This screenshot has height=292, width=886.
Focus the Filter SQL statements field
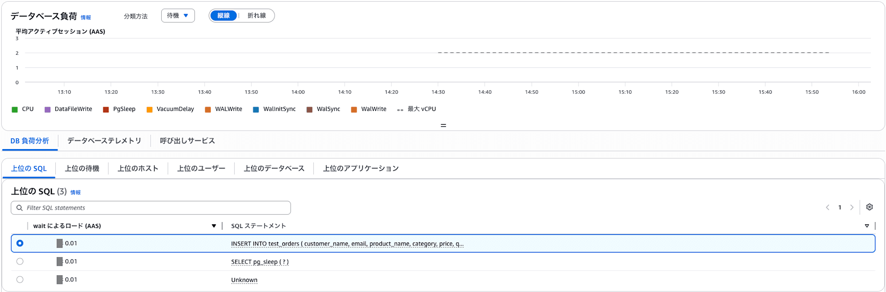point(151,207)
